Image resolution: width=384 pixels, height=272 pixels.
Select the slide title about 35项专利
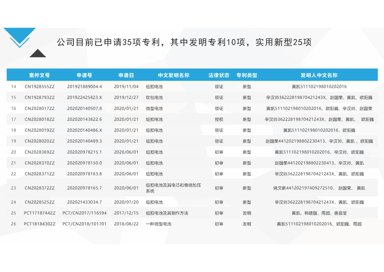click(184, 42)
